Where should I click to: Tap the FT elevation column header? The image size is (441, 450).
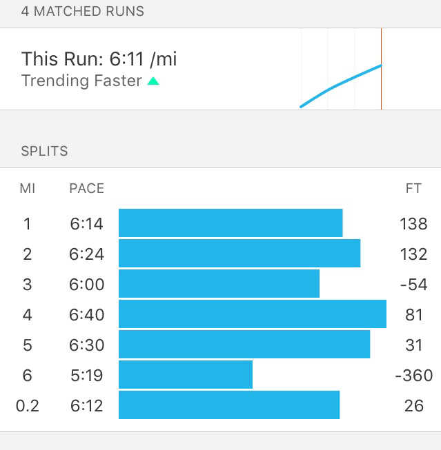coord(413,188)
